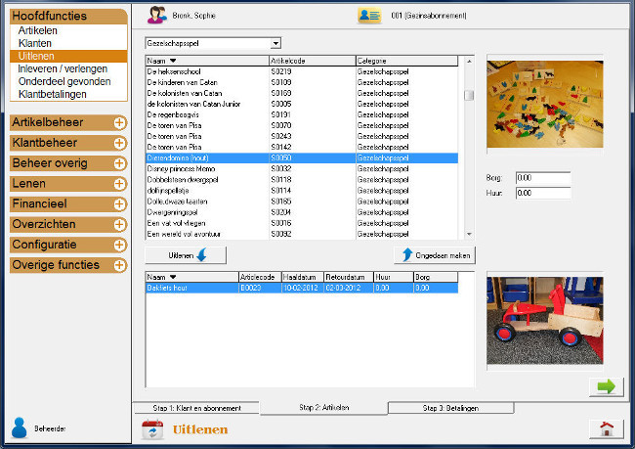The height and width of the screenshot is (449, 635).
Task: Open the Gezelschapsspel category dropdown
Action: [x=275, y=43]
